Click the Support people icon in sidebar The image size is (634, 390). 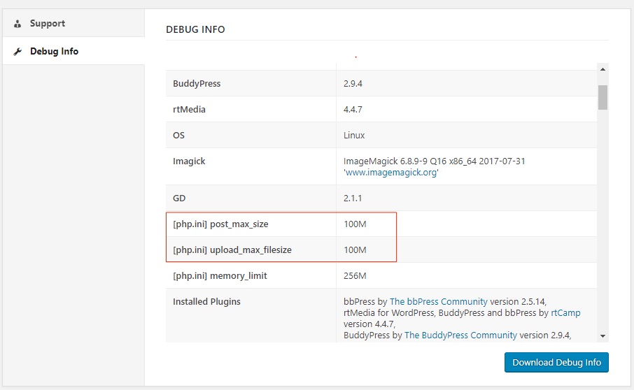click(x=17, y=24)
